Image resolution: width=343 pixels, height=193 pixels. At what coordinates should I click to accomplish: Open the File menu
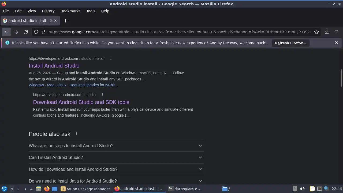click(6, 11)
